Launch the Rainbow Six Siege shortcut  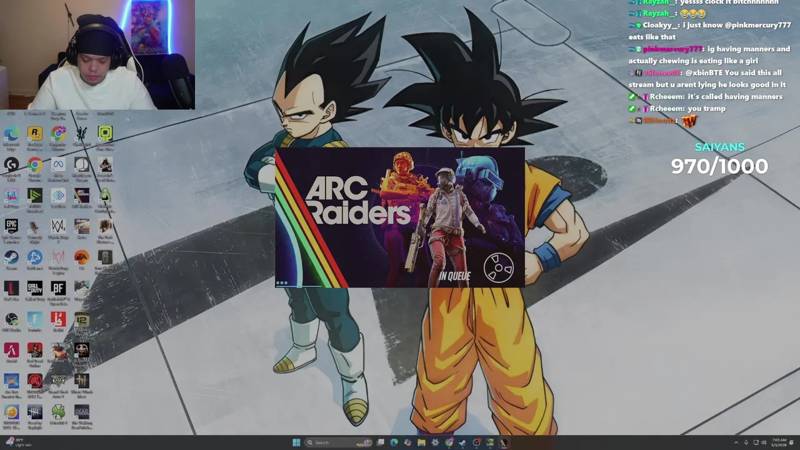point(105,262)
